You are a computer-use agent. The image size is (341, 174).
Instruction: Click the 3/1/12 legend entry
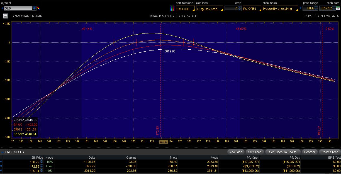[25, 125]
